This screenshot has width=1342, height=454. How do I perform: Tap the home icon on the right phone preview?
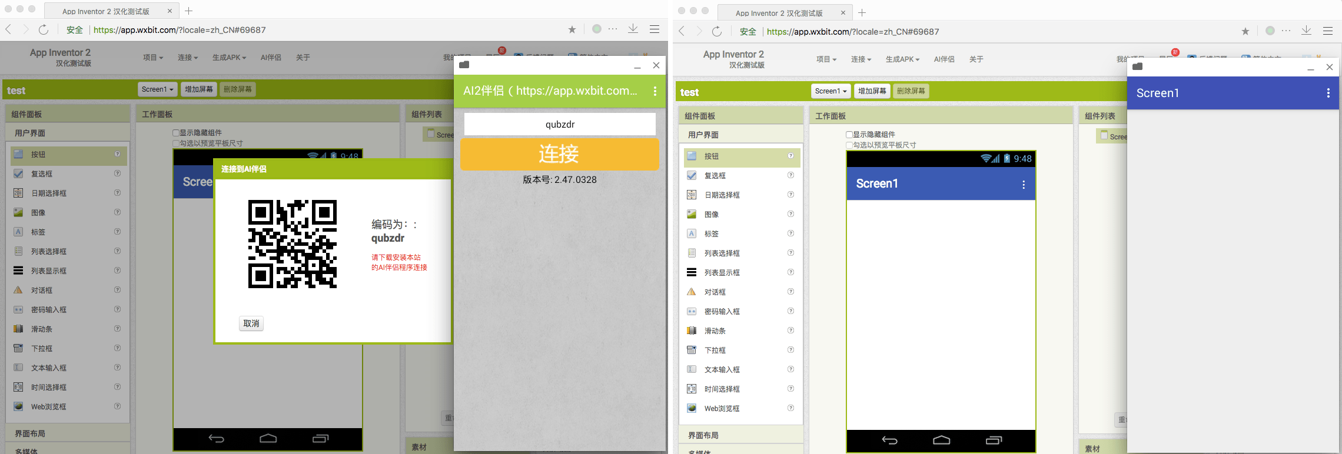click(941, 440)
